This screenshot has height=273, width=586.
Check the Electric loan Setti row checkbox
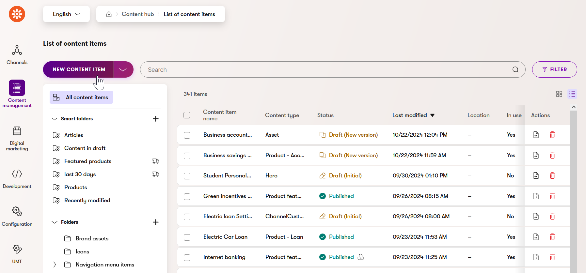187,217
